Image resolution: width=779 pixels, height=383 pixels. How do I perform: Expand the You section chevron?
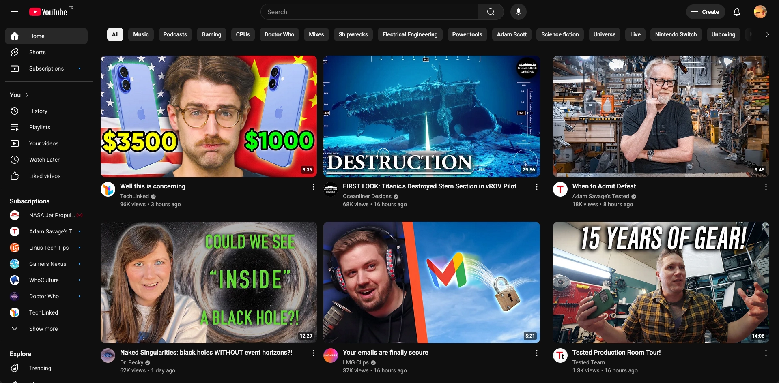point(27,95)
